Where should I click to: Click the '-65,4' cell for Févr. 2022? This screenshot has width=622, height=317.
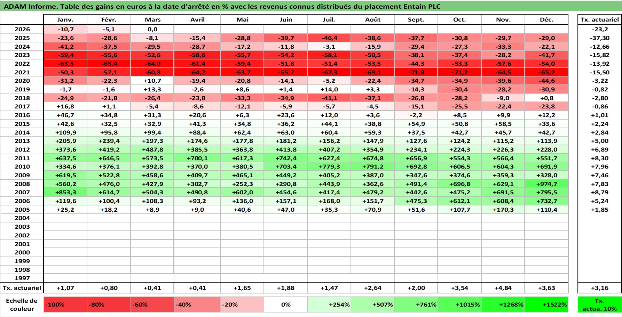[x=109, y=64]
